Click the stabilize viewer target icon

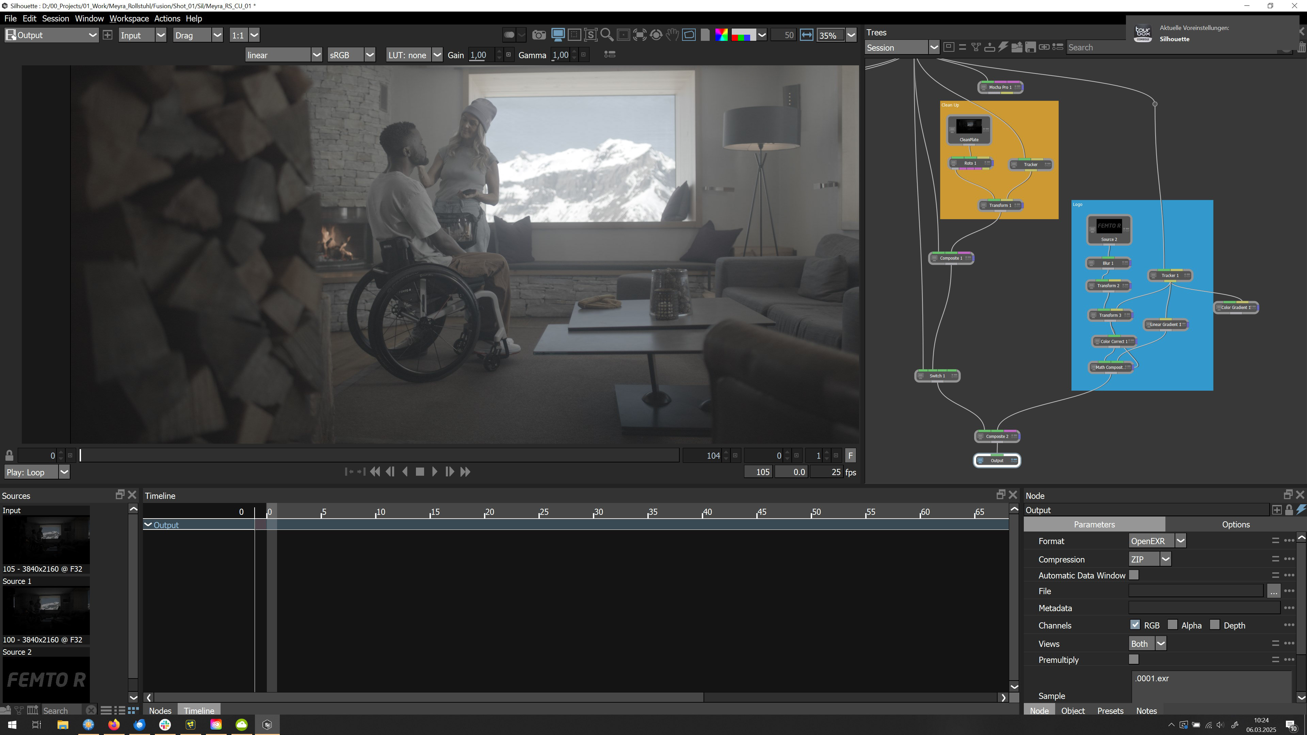point(656,35)
